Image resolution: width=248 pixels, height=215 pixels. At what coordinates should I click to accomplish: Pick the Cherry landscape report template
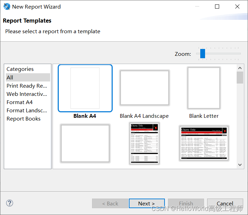coord(204,143)
